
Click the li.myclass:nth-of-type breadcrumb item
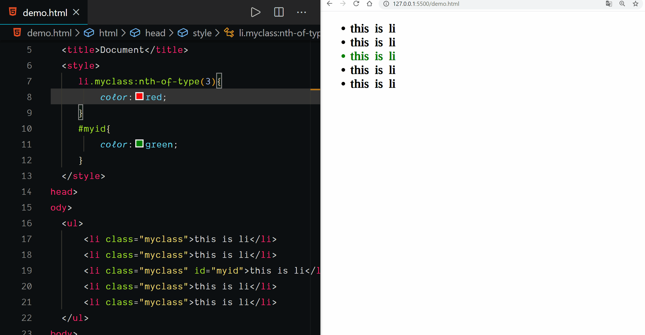279,33
